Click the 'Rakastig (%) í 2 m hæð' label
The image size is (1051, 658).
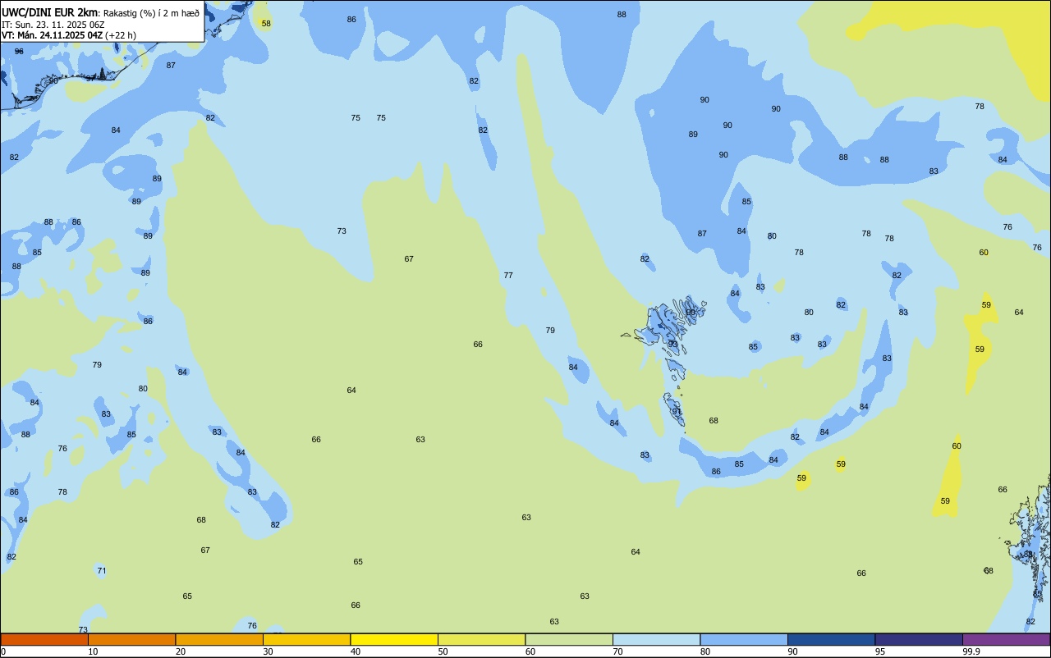click(x=151, y=13)
